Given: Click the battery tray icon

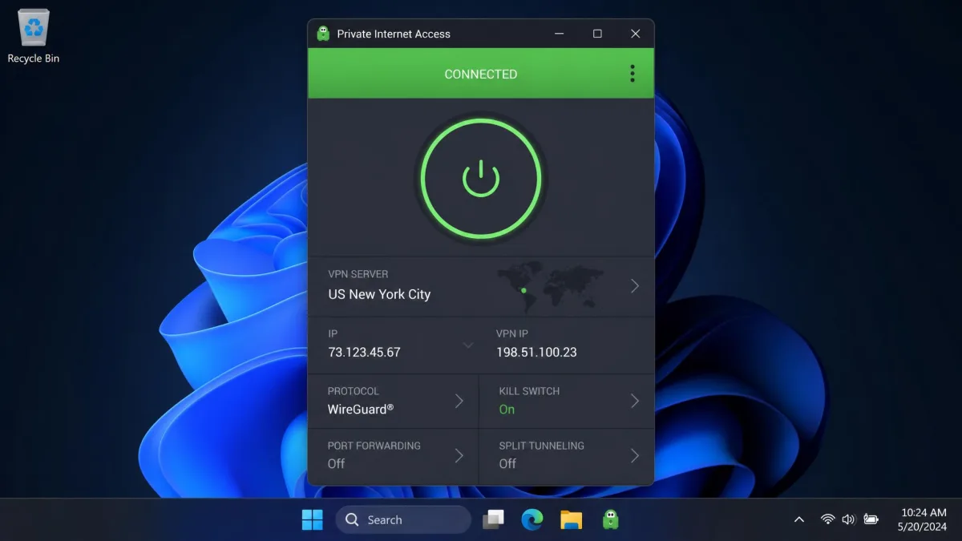Looking at the screenshot, I should [871, 519].
